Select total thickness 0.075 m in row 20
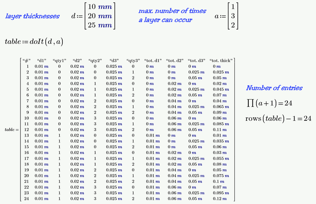 pyautogui.click(x=221, y=176)
